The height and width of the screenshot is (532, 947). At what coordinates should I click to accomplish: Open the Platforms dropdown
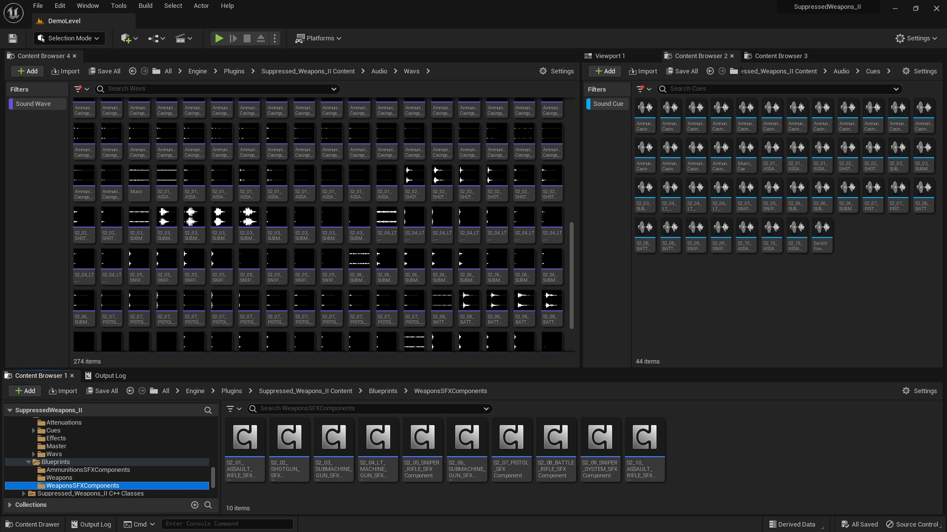tap(318, 38)
